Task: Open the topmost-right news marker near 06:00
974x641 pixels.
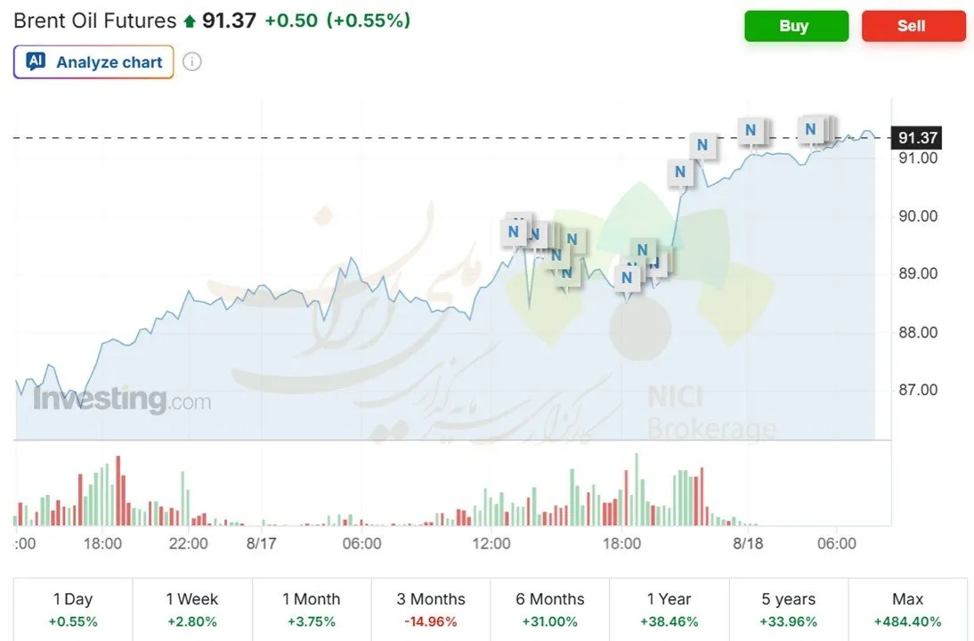Action: [x=811, y=129]
